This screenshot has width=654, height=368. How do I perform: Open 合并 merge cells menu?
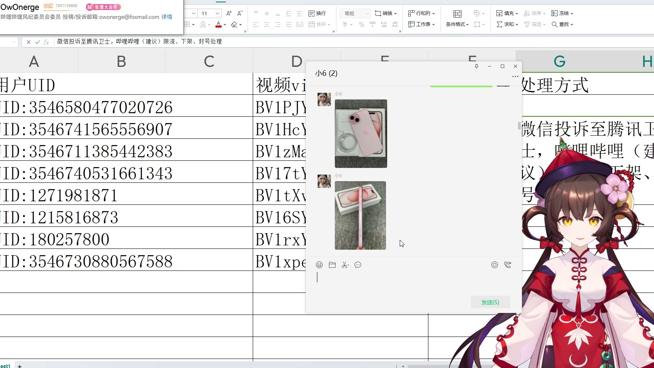tap(319, 24)
